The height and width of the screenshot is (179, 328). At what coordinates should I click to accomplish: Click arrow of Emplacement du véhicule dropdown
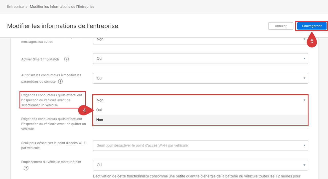pyautogui.click(x=304, y=165)
